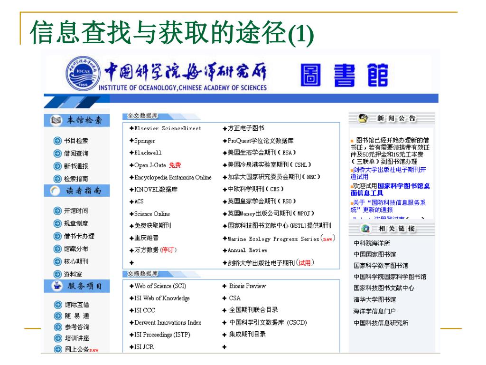The image size is (486, 365).
Task: Open the 清华大学图书馆 related link
Action: pyautogui.click(x=375, y=299)
